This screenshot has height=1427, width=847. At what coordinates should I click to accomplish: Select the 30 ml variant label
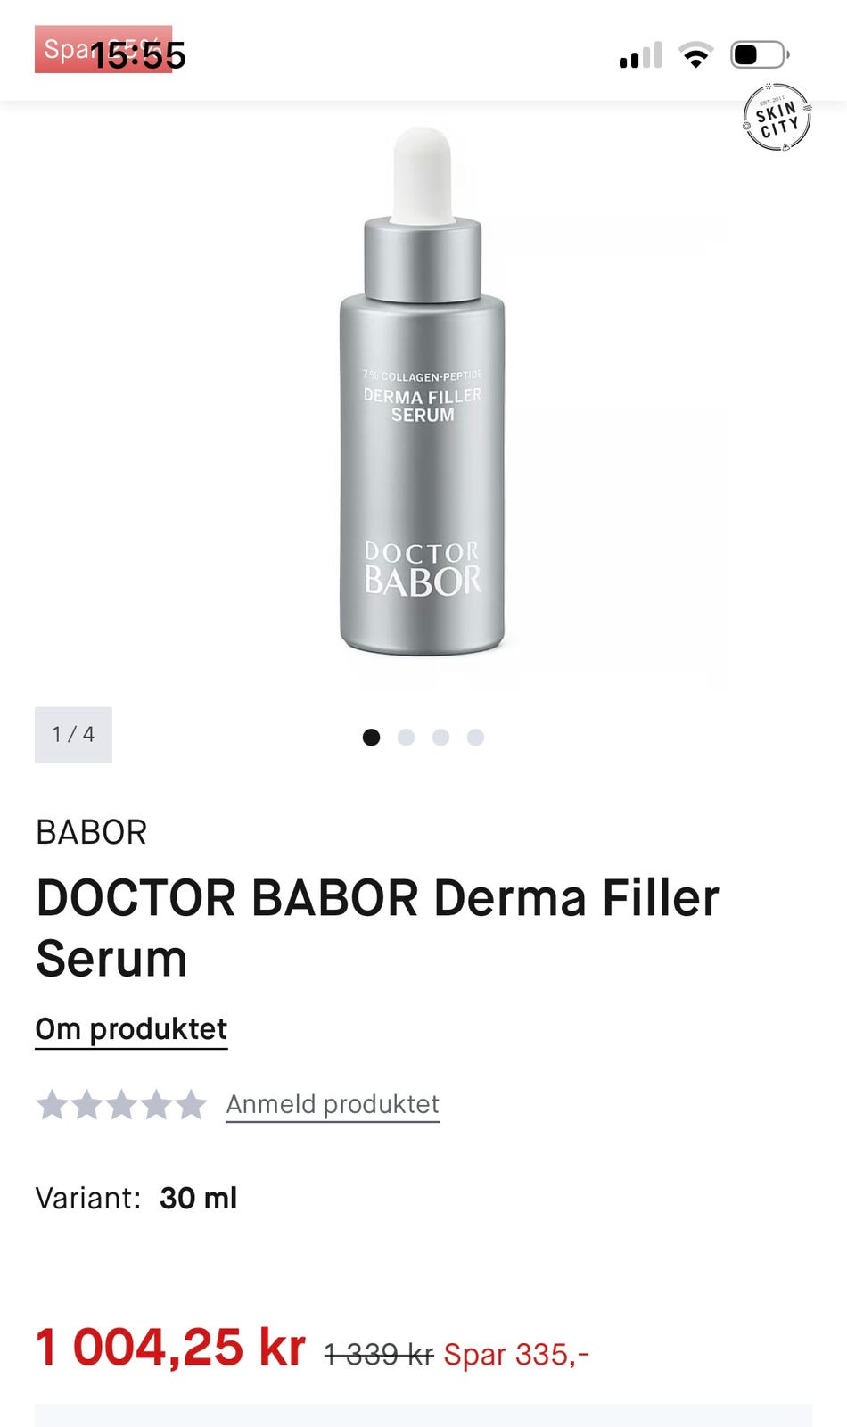click(198, 1198)
